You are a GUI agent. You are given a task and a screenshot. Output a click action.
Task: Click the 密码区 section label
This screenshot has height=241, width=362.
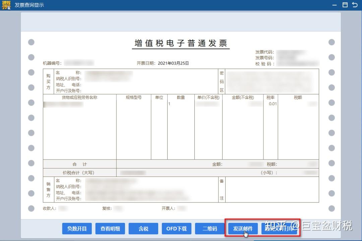pos(222,82)
